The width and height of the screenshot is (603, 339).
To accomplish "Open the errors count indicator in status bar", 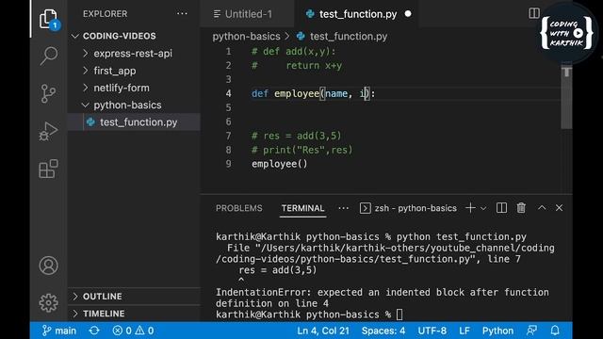I will pos(133,331).
